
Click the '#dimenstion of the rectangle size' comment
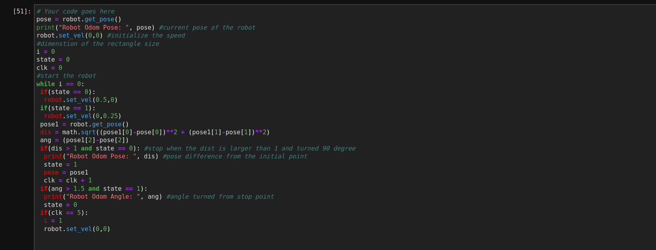[98, 44]
